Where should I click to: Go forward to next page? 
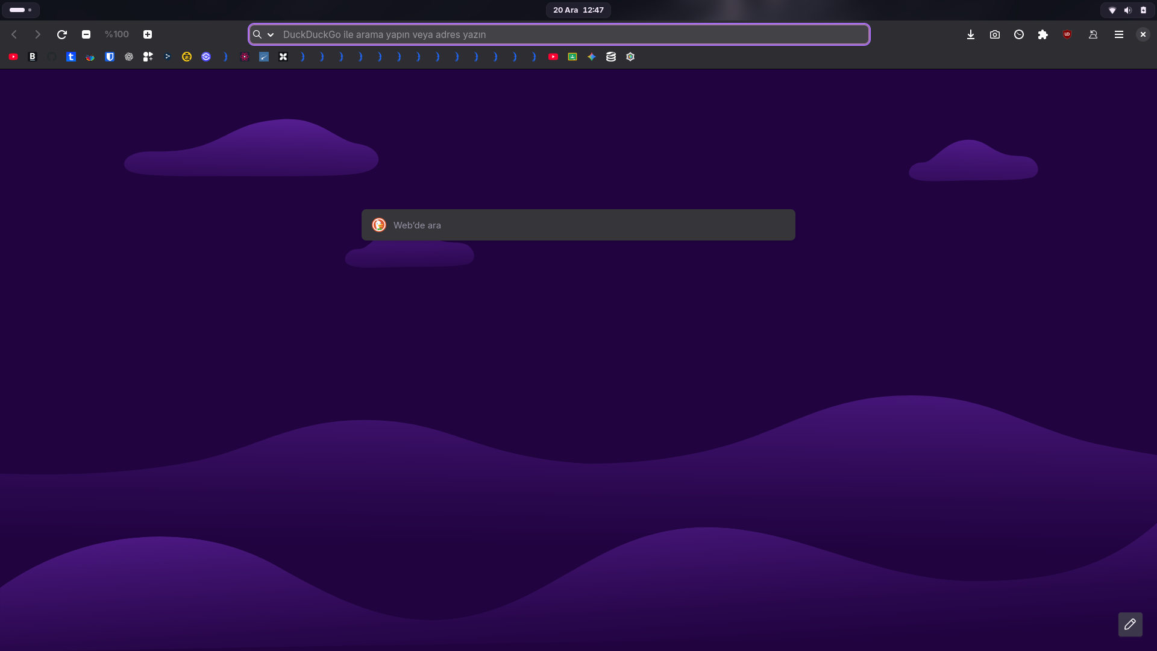[38, 34]
